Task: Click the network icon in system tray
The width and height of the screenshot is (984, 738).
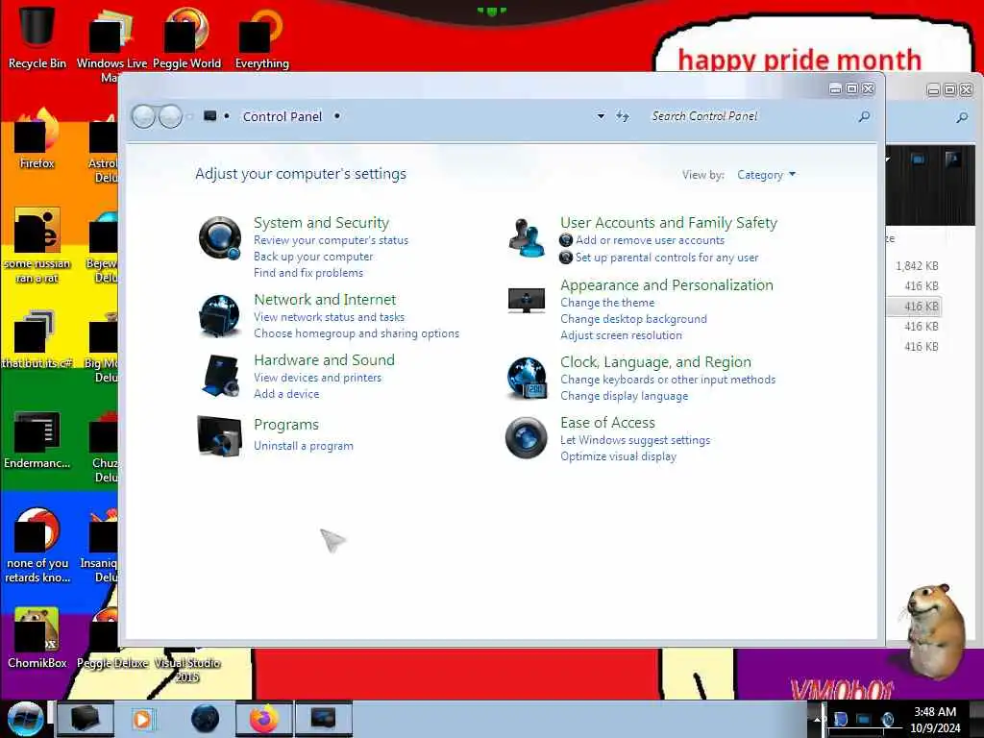Action: (x=864, y=719)
